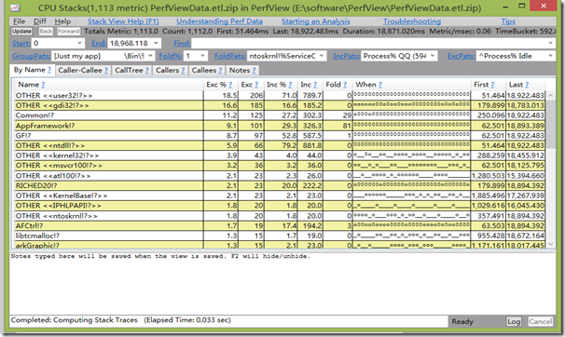Click the End label link
The image size is (565, 337).
point(99,43)
